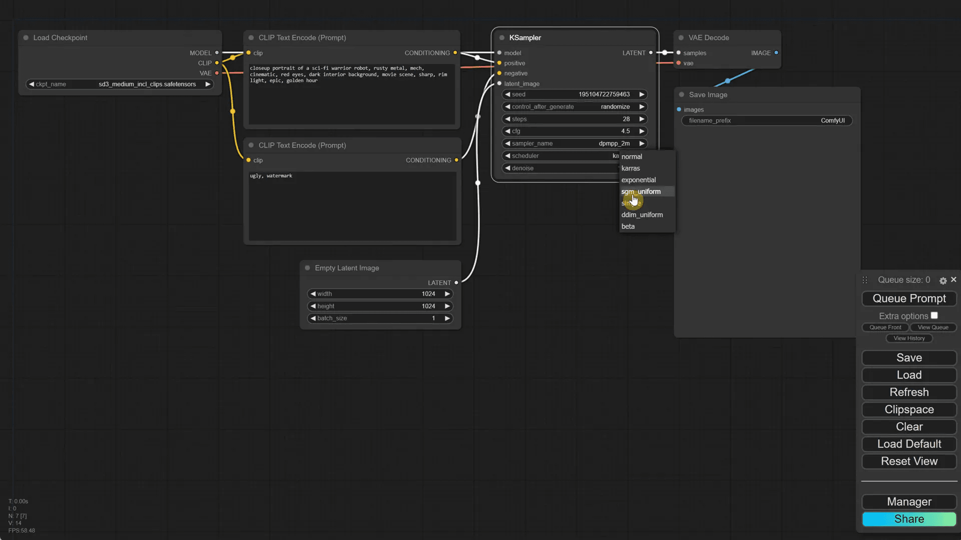Viewport: 961px width, 540px height.
Task: Click the Queue Prompt button
Action: coord(908,298)
